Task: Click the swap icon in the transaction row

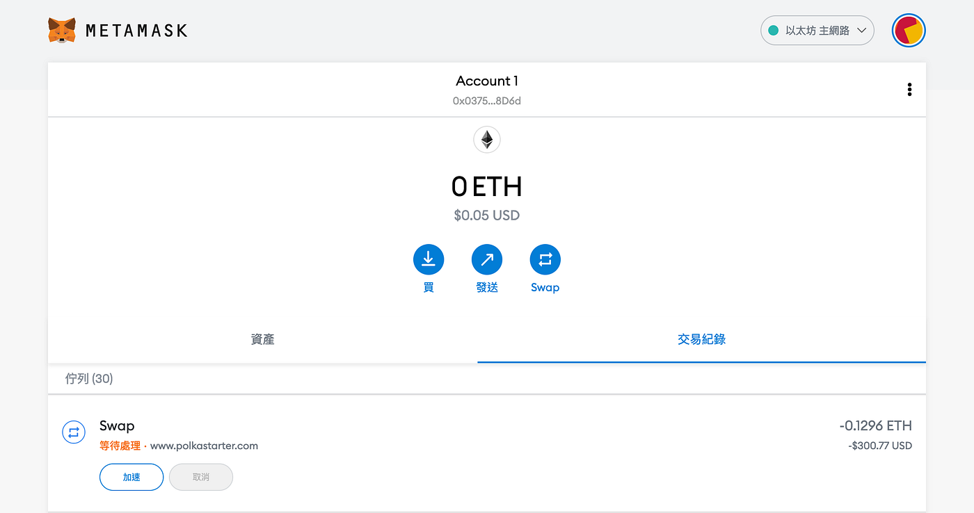Action: point(74,432)
